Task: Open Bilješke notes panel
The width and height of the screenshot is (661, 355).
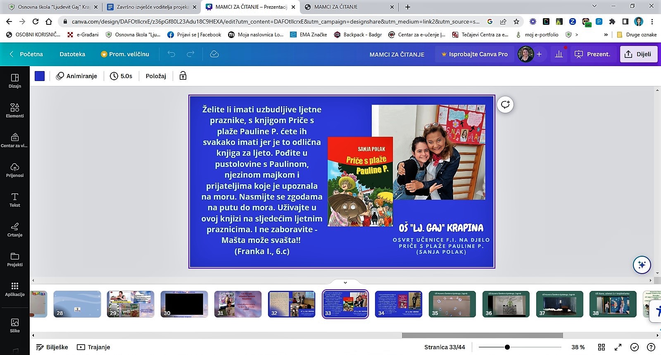Action: [x=52, y=347]
